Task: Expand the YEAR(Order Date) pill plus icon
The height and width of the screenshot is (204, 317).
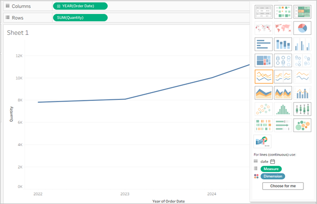Action: pyautogui.click(x=58, y=6)
